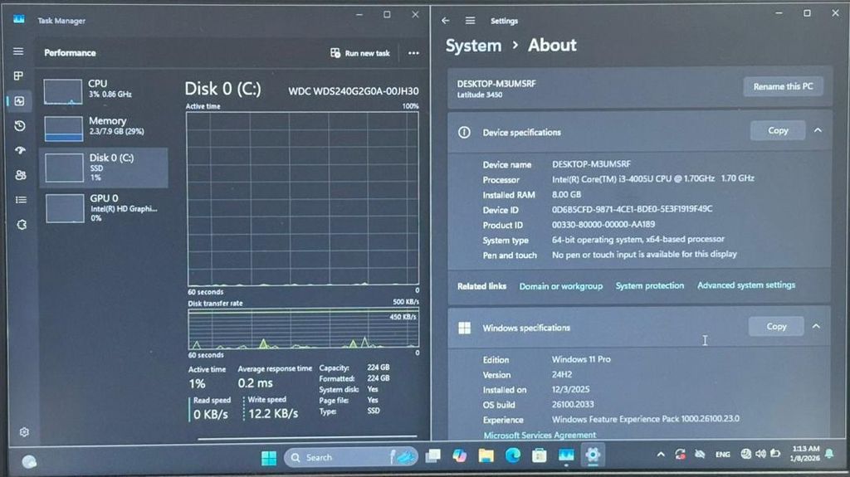Toggle the Settings navigation hamburger menu

[x=471, y=21]
